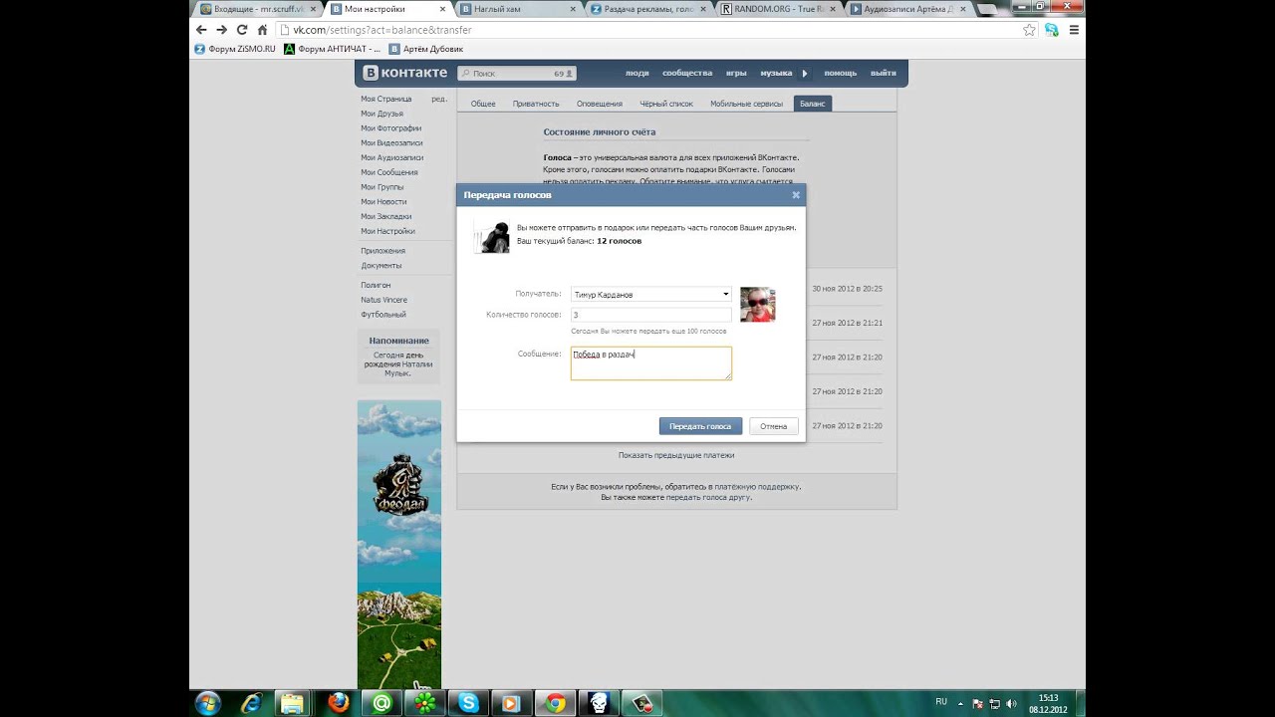This screenshot has width=1275, height=717.
Task: Switch to the RANDOM.ORG browser tab
Action: click(x=777, y=9)
